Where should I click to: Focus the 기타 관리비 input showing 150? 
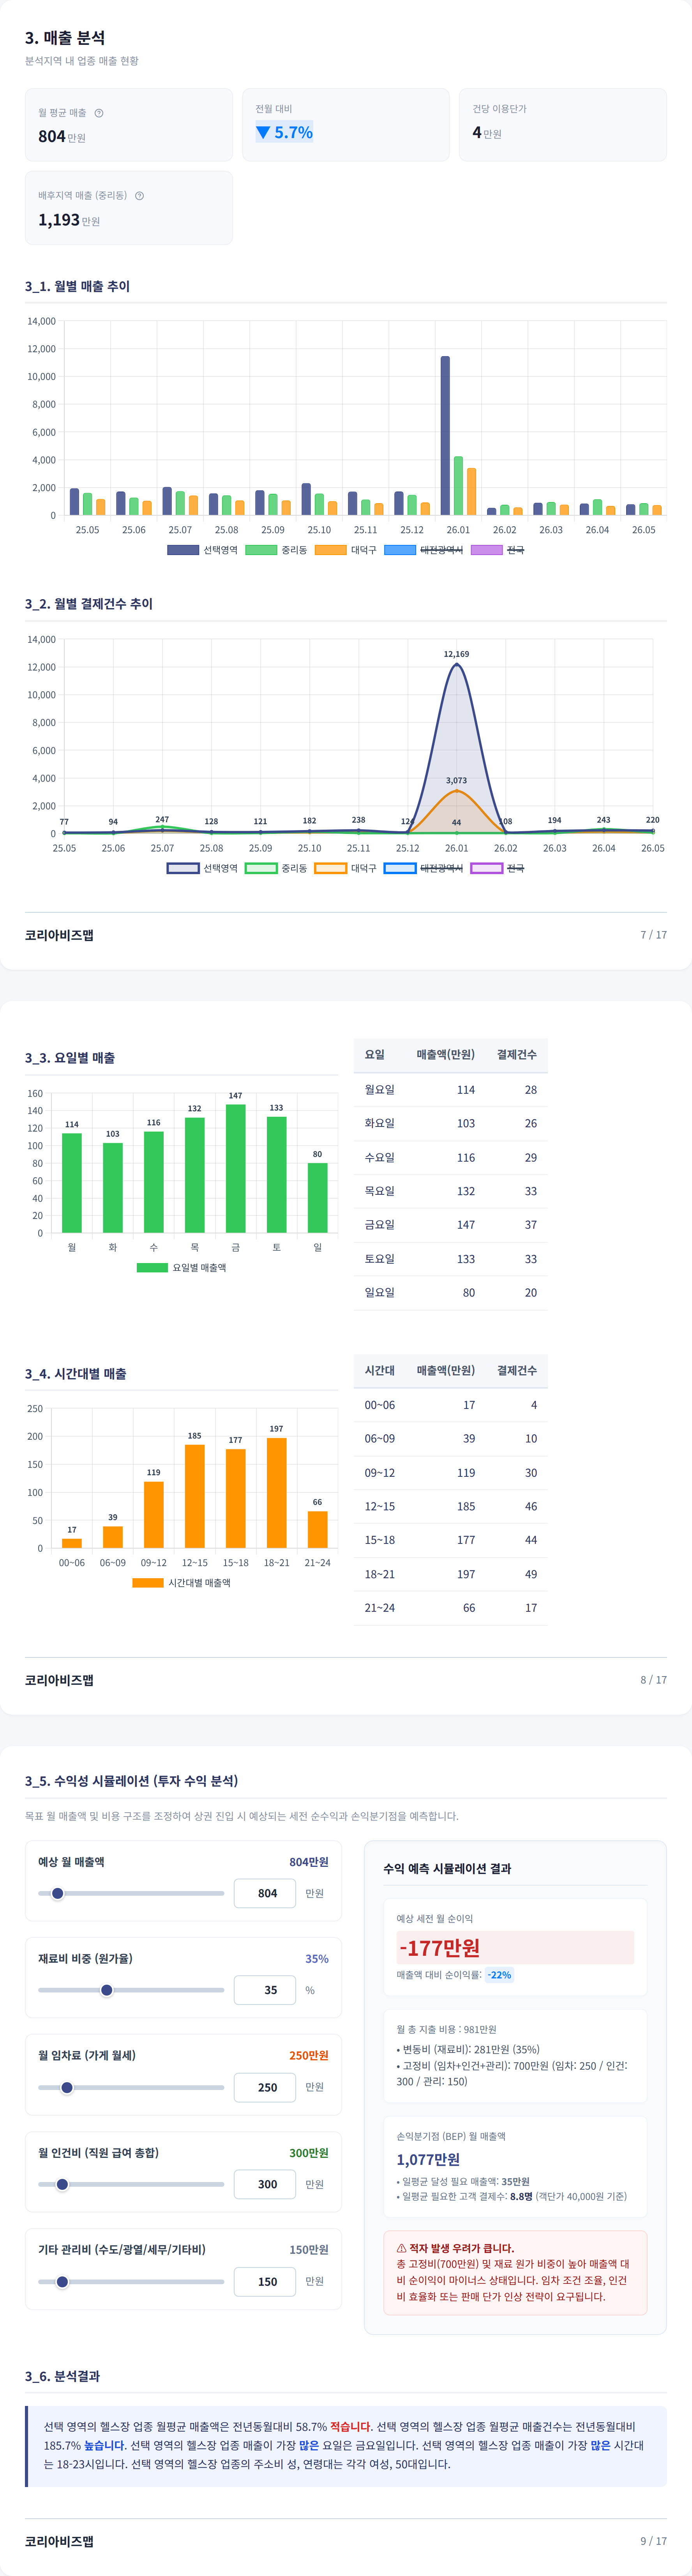coord(265,2281)
